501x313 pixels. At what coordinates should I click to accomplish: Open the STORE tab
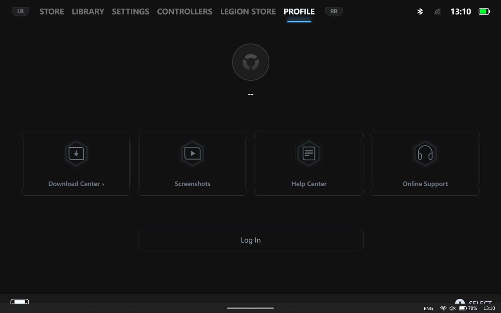tap(52, 11)
